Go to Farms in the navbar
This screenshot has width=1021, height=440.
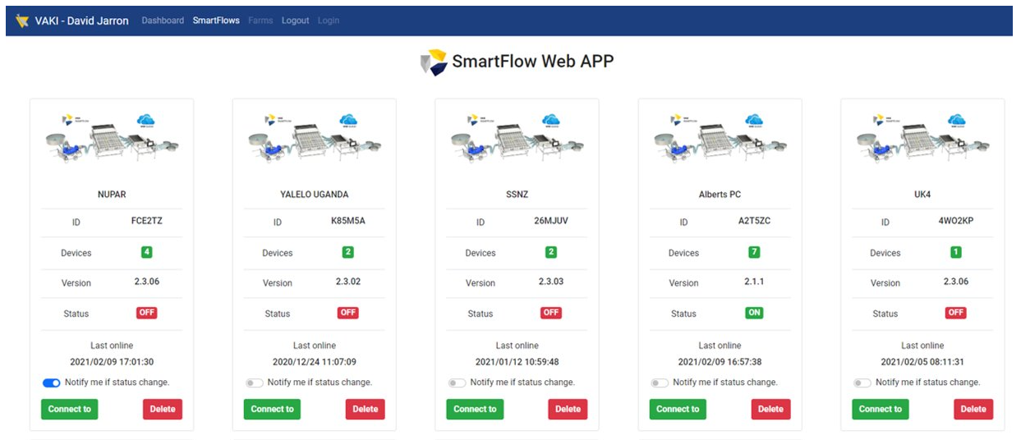(x=260, y=21)
